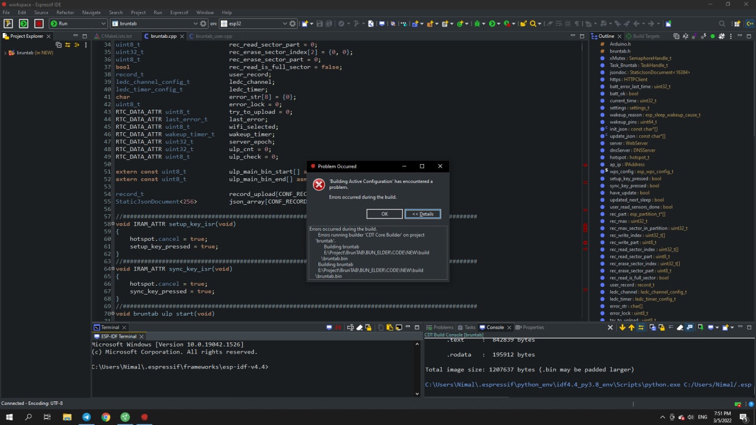Collapse sync_key_isr function fold on line 64
The width and height of the screenshot is (756, 425).
pos(113,269)
